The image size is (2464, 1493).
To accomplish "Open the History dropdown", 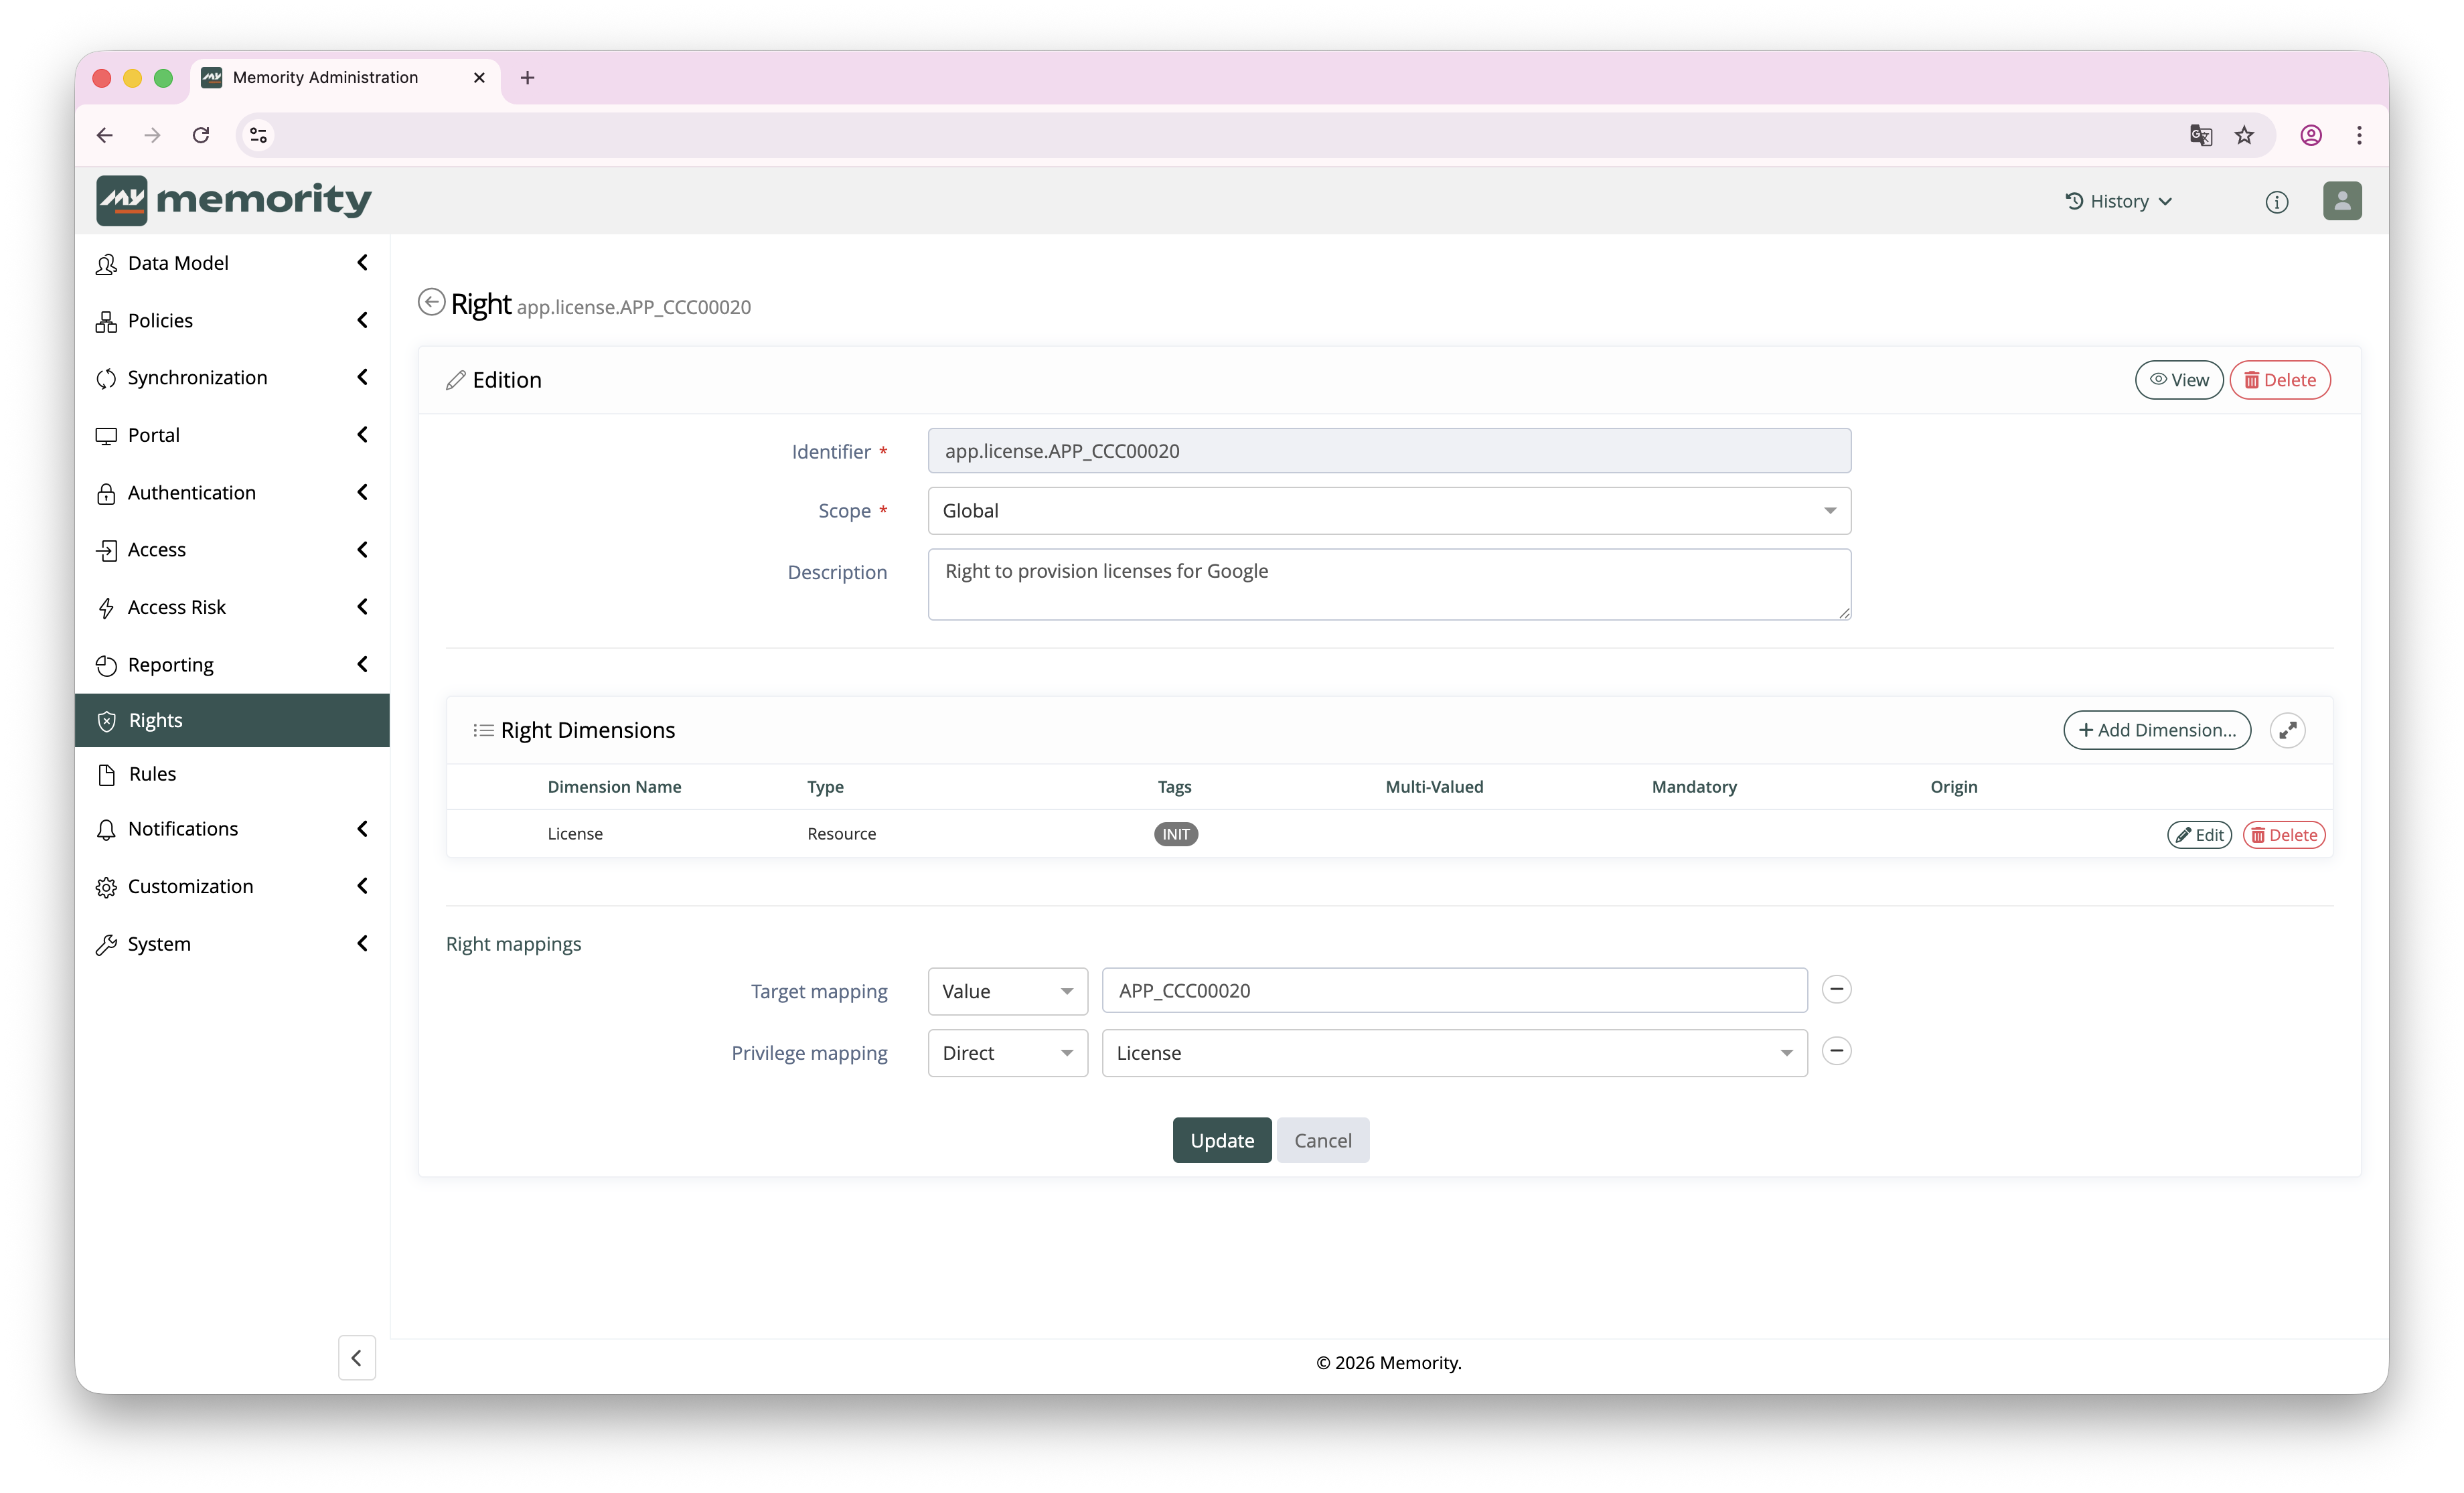I will pos(2118,201).
